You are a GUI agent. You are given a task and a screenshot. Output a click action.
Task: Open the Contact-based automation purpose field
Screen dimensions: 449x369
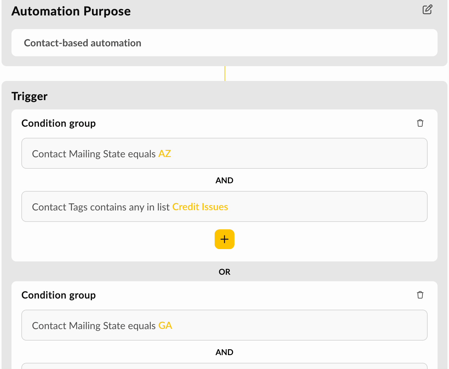click(x=224, y=43)
